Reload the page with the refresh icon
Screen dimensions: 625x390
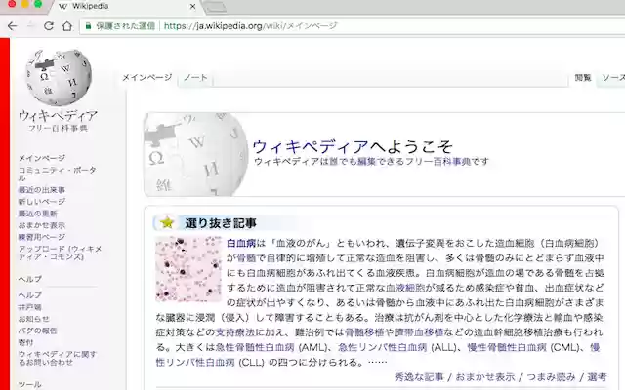[49, 26]
